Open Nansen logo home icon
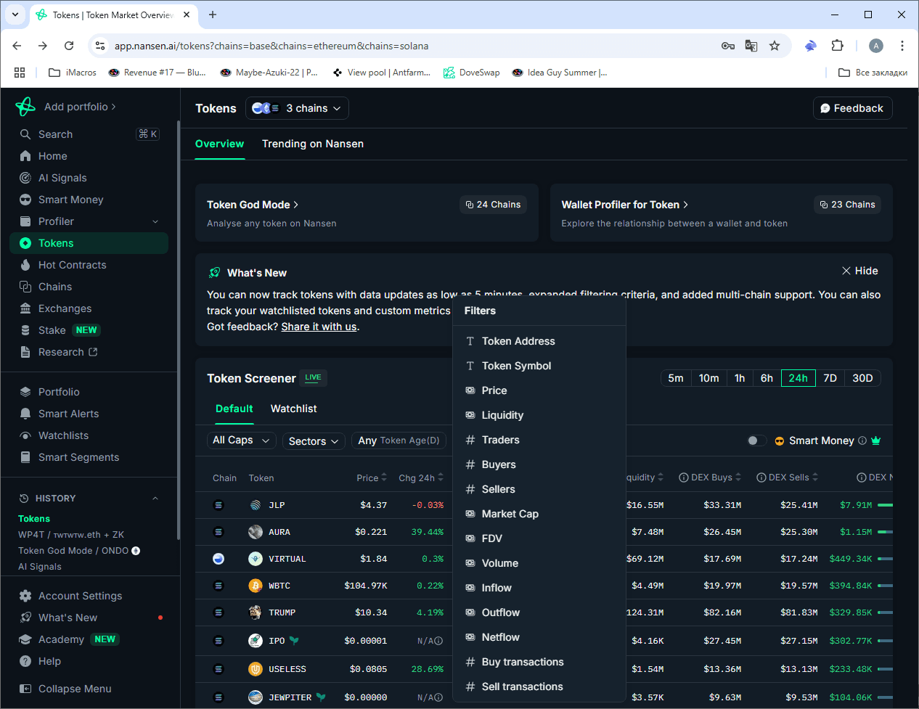 [x=25, y=107]
